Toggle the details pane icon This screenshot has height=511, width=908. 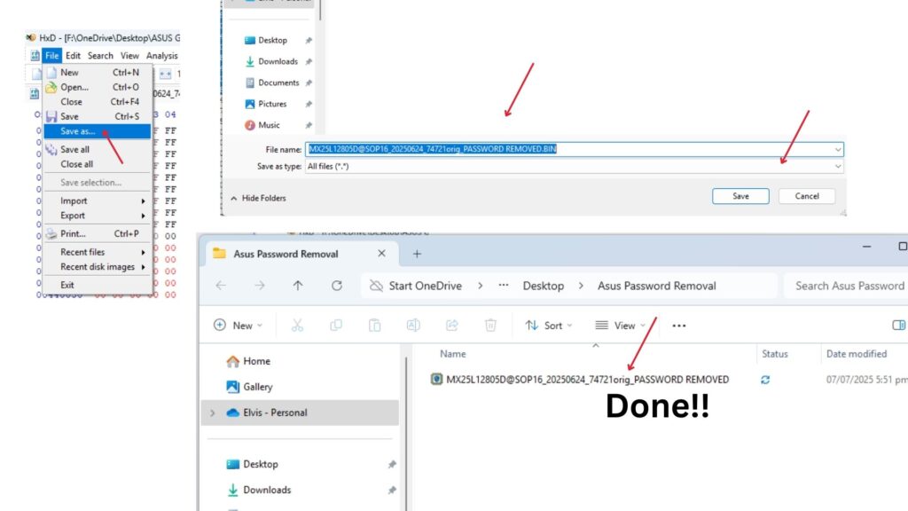pos(899,326)
